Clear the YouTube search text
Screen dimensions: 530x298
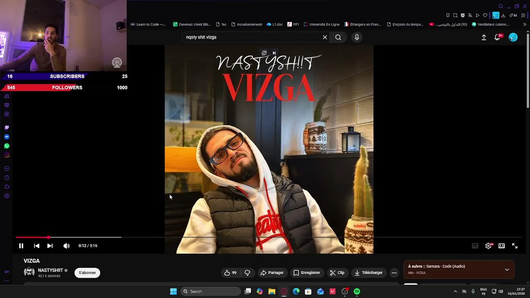coord(325,37)
